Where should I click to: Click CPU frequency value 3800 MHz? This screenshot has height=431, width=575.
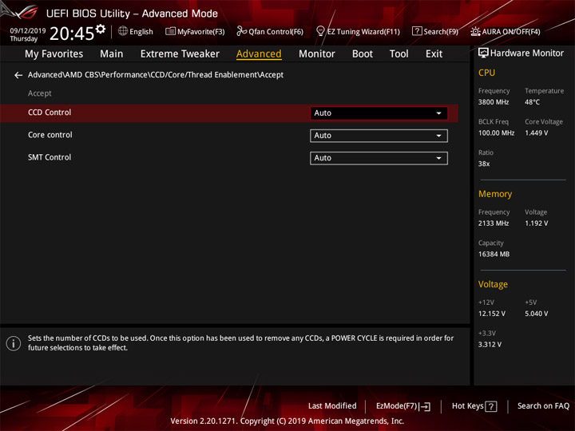[494, 102]
